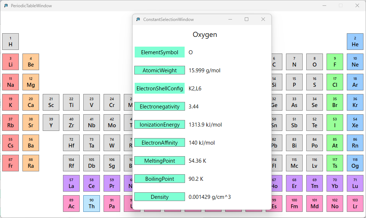Click Lawrencium (Lr) element tile
This screenshot has height=218, width=366.
355,204
